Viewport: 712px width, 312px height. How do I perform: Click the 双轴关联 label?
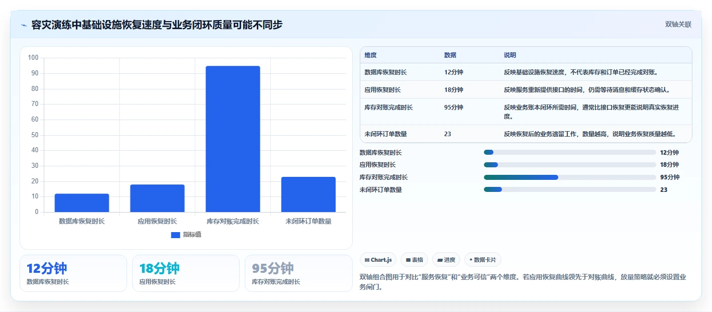pyautogui.click(x=678, y=25)
